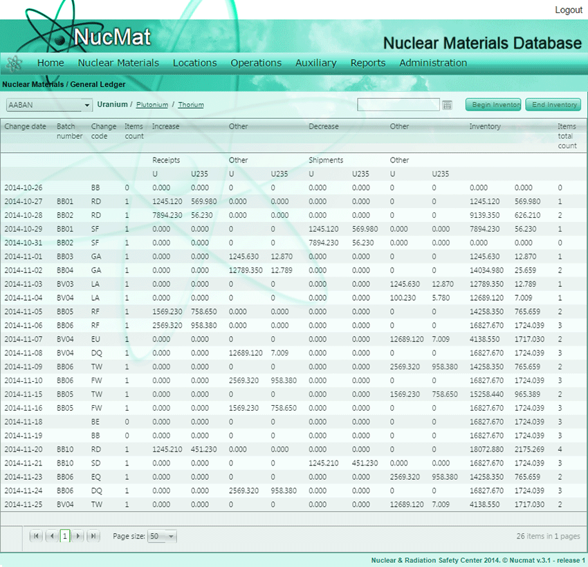Viewport: 588px width, 567px height.
Task: Click the Begin Inventory button
Action: point(493,105)
